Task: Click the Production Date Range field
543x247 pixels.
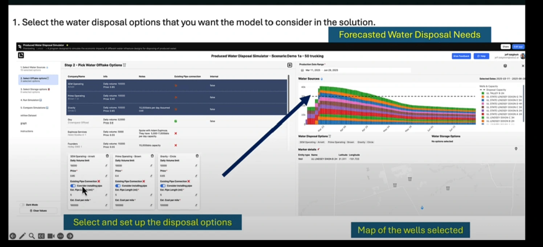Action: 355,70
